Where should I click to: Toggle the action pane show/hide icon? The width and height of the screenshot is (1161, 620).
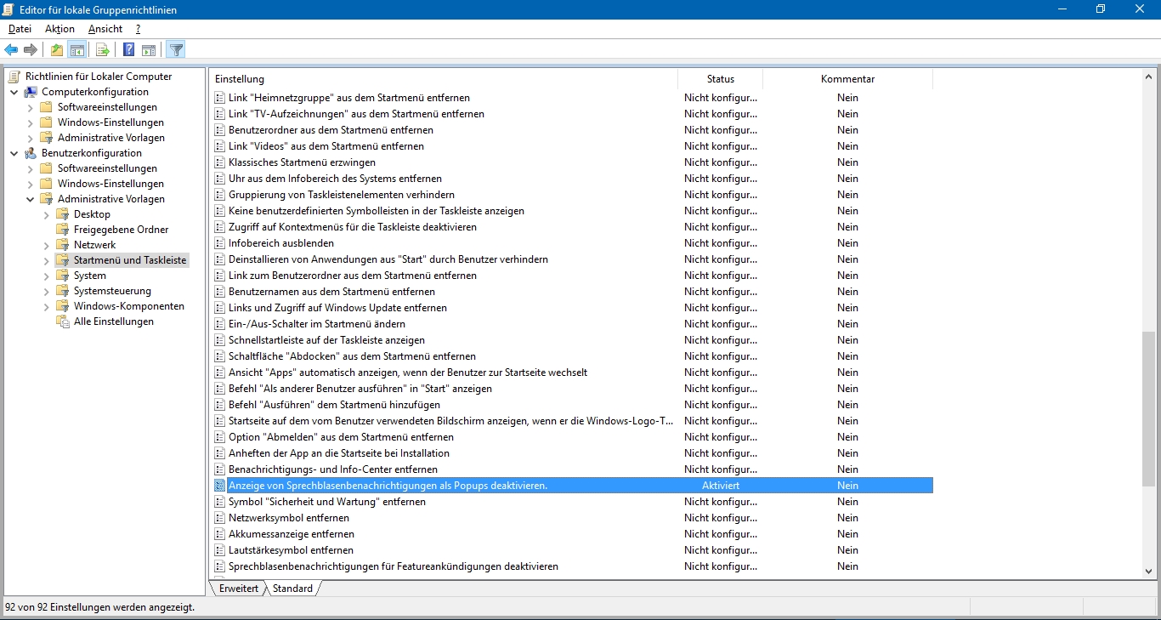[x=149, y=49]
